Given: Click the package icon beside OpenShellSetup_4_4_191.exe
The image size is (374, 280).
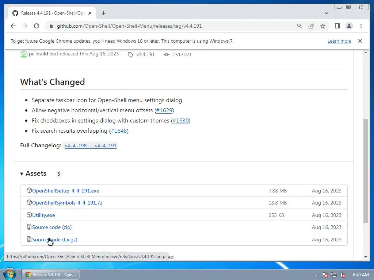Looking at the screenshot, I should pyautogui.click(x=29, y=190).
